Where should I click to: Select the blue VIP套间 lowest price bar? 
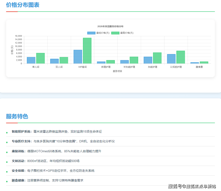point(78,57)
